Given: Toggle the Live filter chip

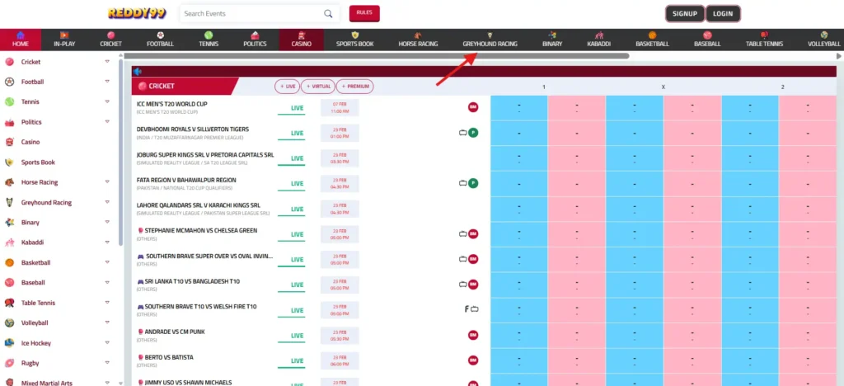Looking at the screenshot, I should (287, 86).
